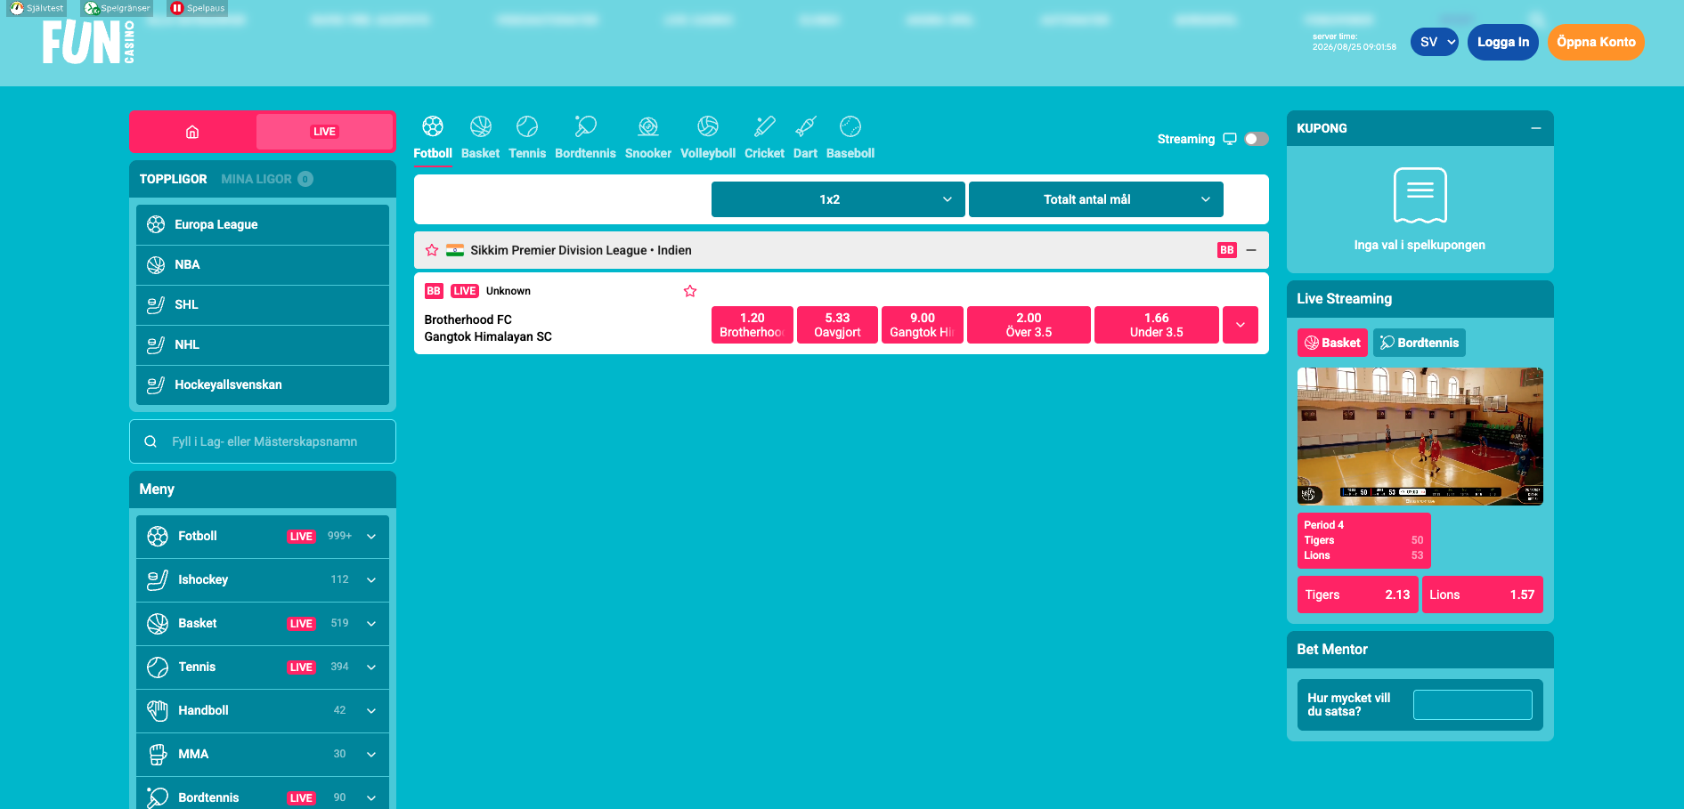
Task: Click the team or championship search field
Action: (263, 441)
